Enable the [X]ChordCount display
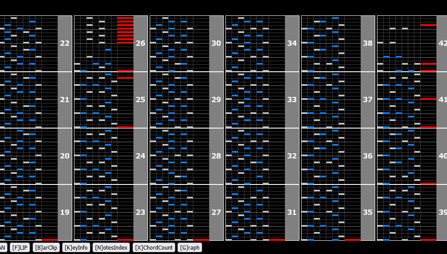This screenshot has width=447, height=254. pos(154,247)
